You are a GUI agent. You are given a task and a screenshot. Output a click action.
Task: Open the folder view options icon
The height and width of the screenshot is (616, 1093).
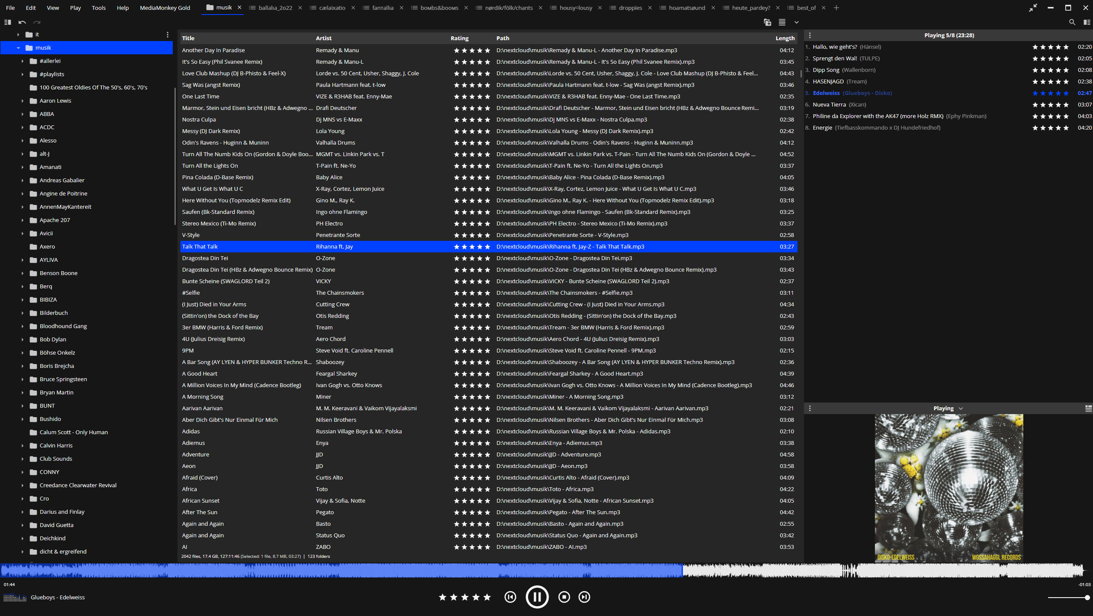coord(768,22)
